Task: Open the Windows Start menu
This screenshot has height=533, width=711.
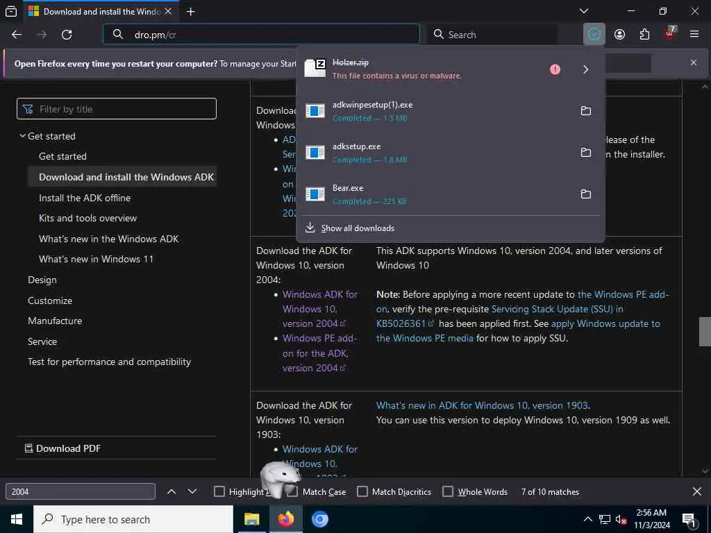Action: [17, 519]
